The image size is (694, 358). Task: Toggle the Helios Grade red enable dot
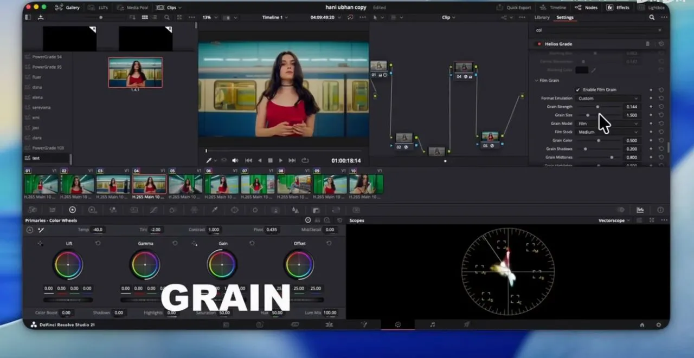pyautogui.click(x=539, y=44)
